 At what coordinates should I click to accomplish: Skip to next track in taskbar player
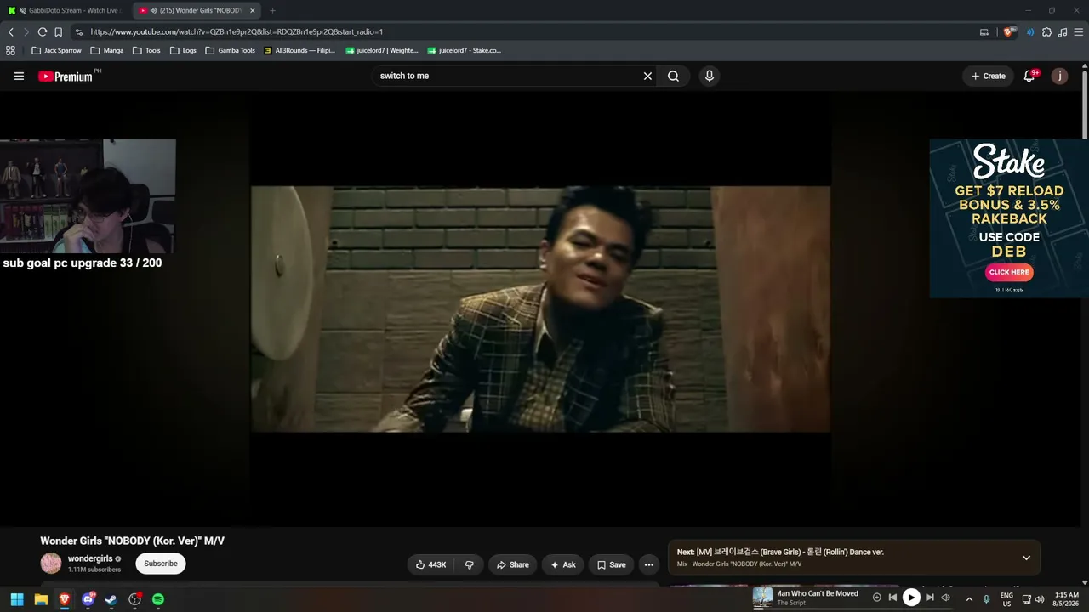coord(930,598)
